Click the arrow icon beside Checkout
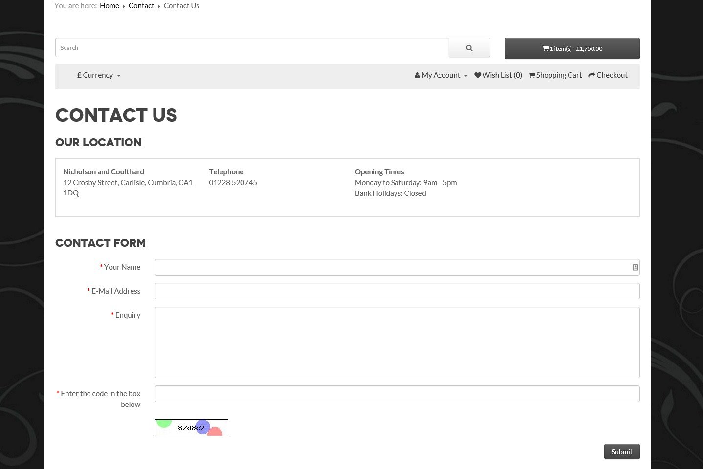Image resolution: width=703 pixels, height=469 pixels. pos(592,75)
